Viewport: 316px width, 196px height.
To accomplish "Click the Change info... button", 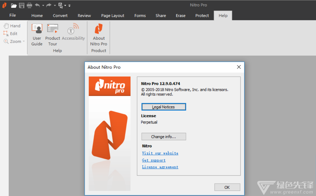I will (x=164, y=137).
